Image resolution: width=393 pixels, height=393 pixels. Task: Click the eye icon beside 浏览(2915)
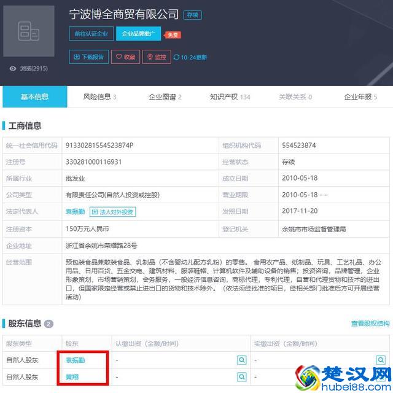point(13,68)
